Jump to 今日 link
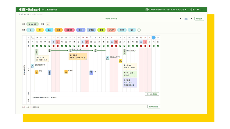The image size is (230, 129). click(x=186, y=19)
